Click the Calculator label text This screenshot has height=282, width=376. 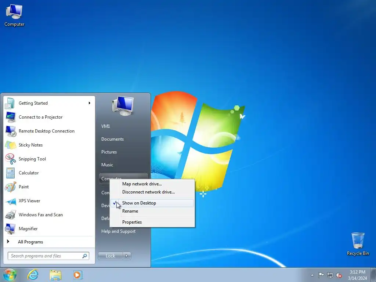29,173
